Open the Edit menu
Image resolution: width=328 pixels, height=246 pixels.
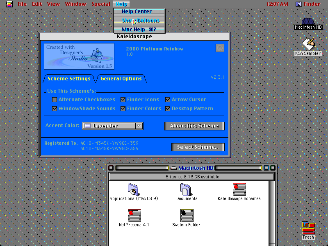[x=37, y=4]
